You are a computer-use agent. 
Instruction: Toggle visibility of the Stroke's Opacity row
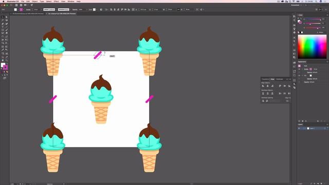299,72
